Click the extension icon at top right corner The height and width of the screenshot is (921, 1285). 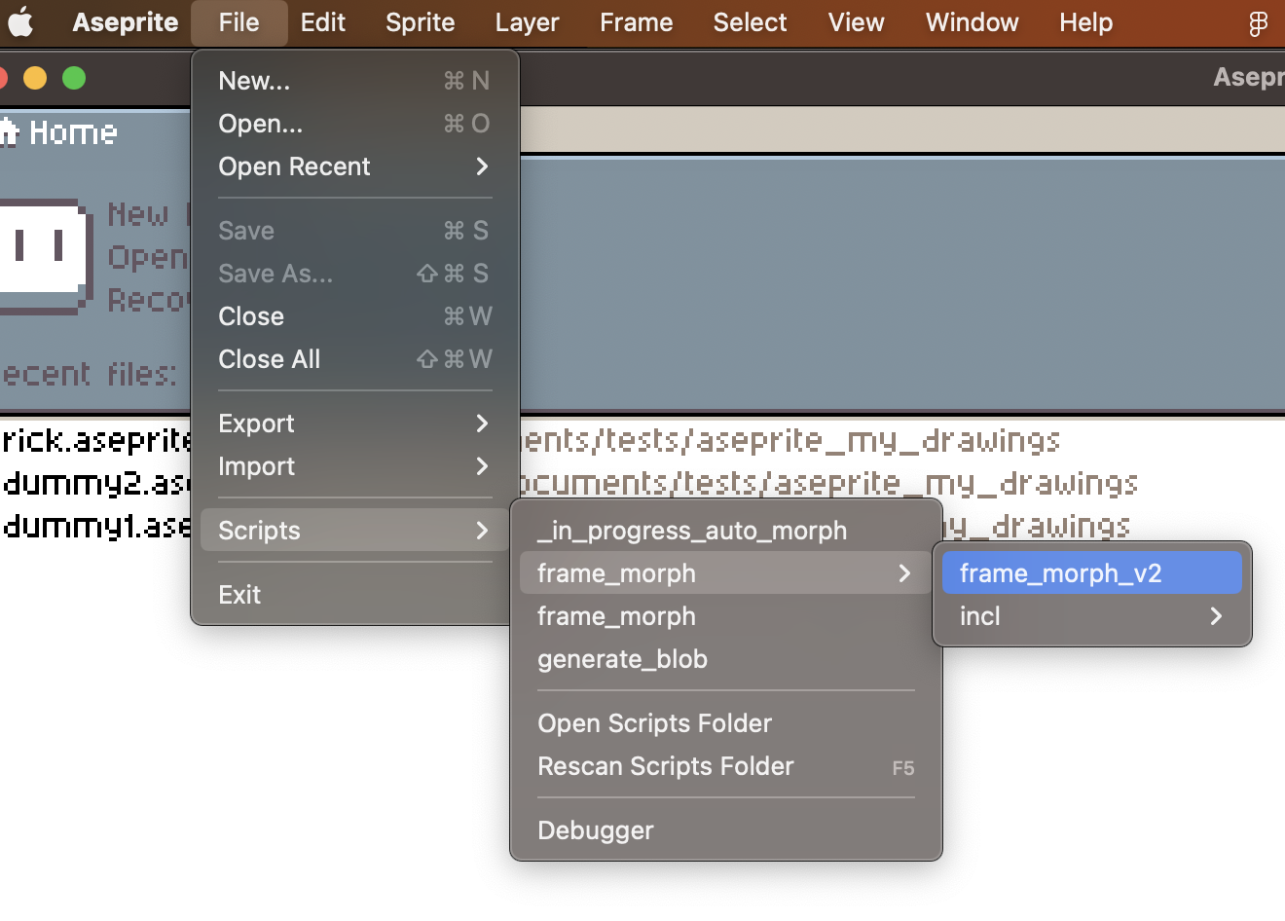(1259, 22)
